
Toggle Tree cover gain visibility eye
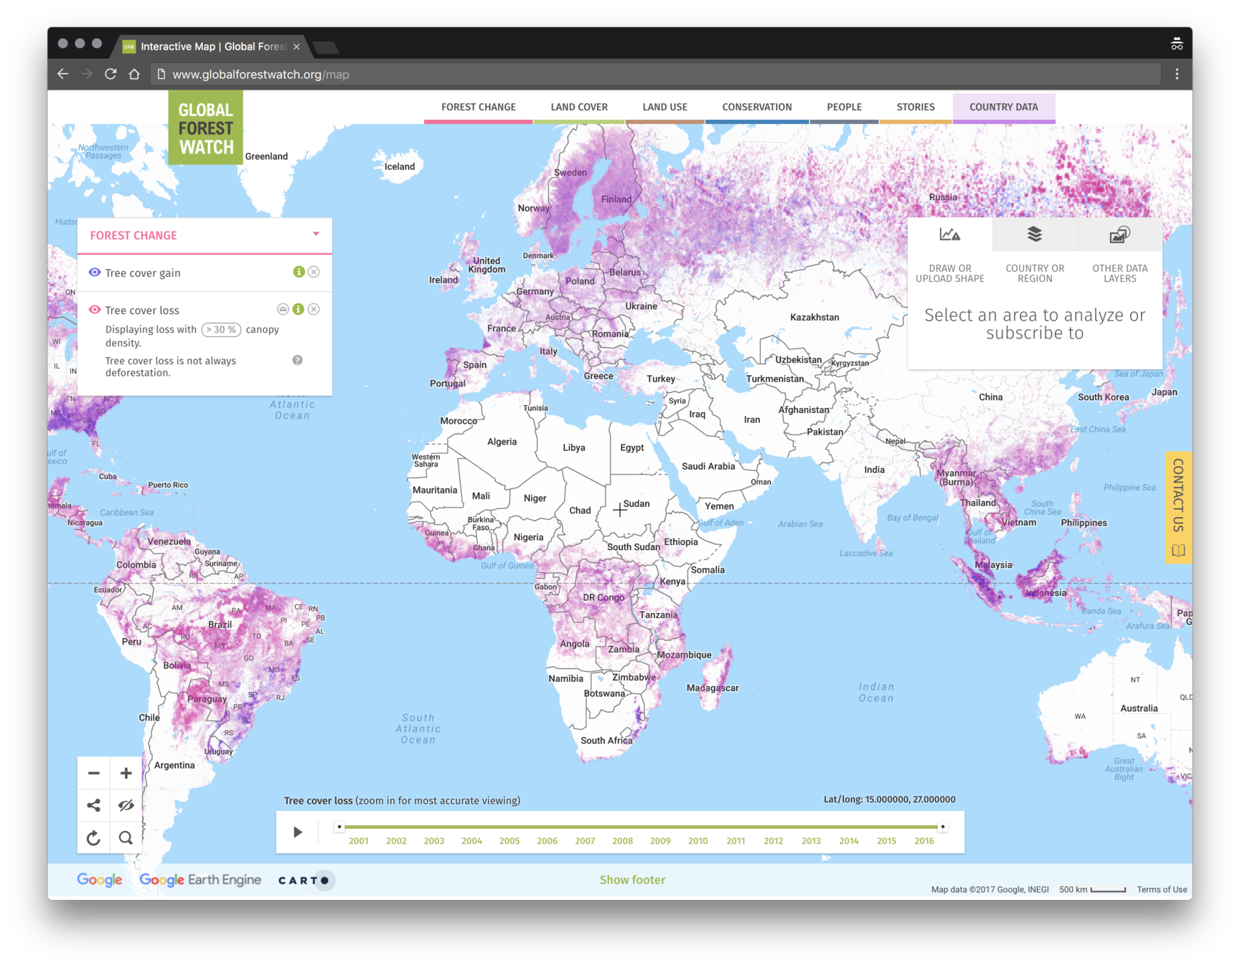point(94,272)
